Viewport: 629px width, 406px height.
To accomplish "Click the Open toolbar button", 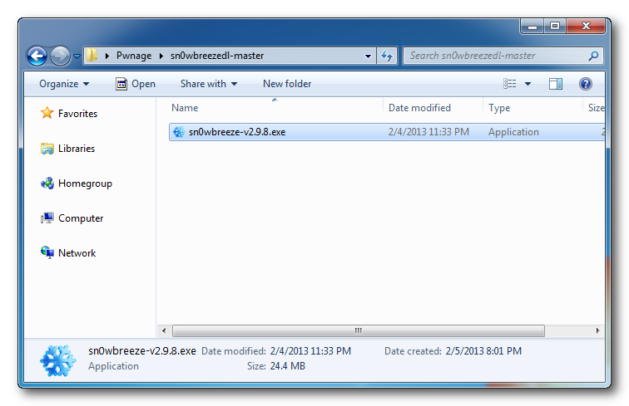I will (136, 84).
